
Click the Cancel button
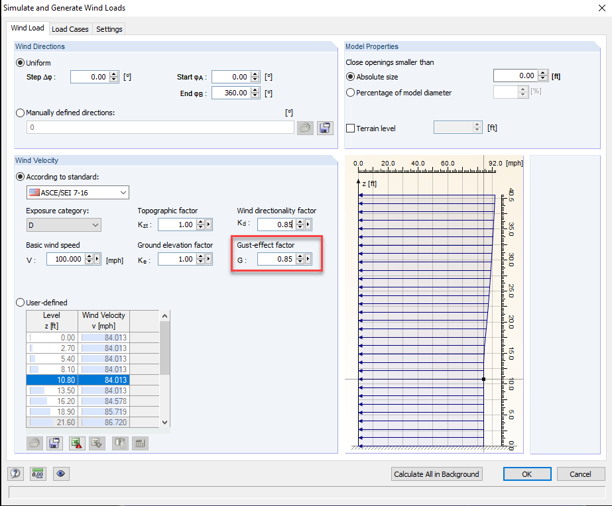point(580,474)
